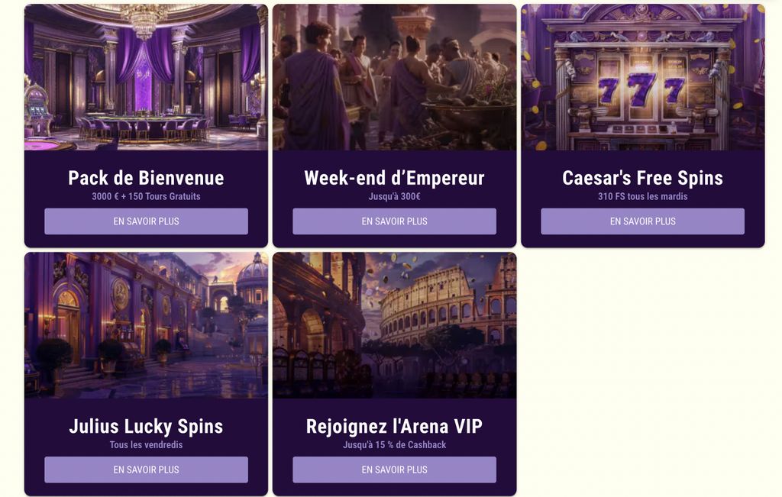The width and height of the screenshot is (782, 497).
Task: Click EN SAVOIR PLUS for Week-end d'Empereur
Action: coord(393,221)
